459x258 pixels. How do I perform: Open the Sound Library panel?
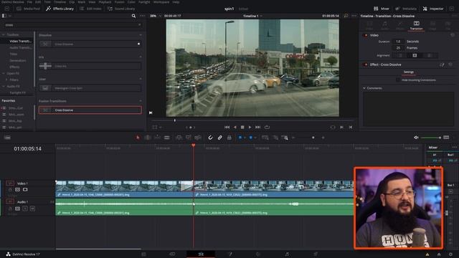pyautogui.click(x=121, y=9)
